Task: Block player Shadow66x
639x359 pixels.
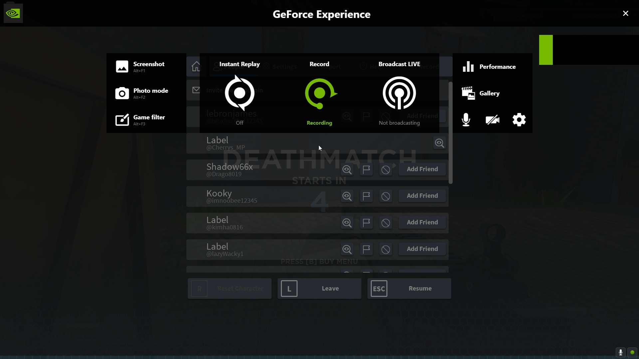Action: coord(385,170)
